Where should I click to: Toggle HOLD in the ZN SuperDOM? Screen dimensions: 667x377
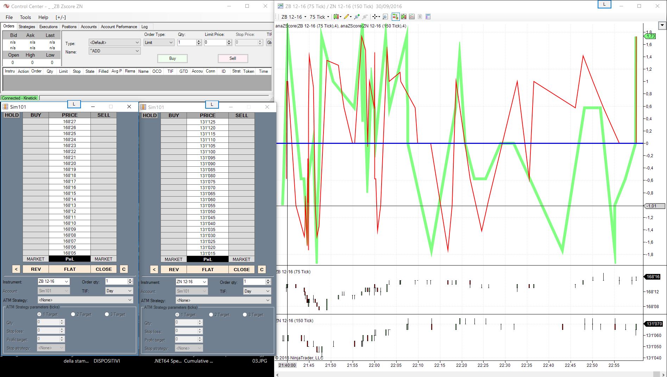coord(150,115)
